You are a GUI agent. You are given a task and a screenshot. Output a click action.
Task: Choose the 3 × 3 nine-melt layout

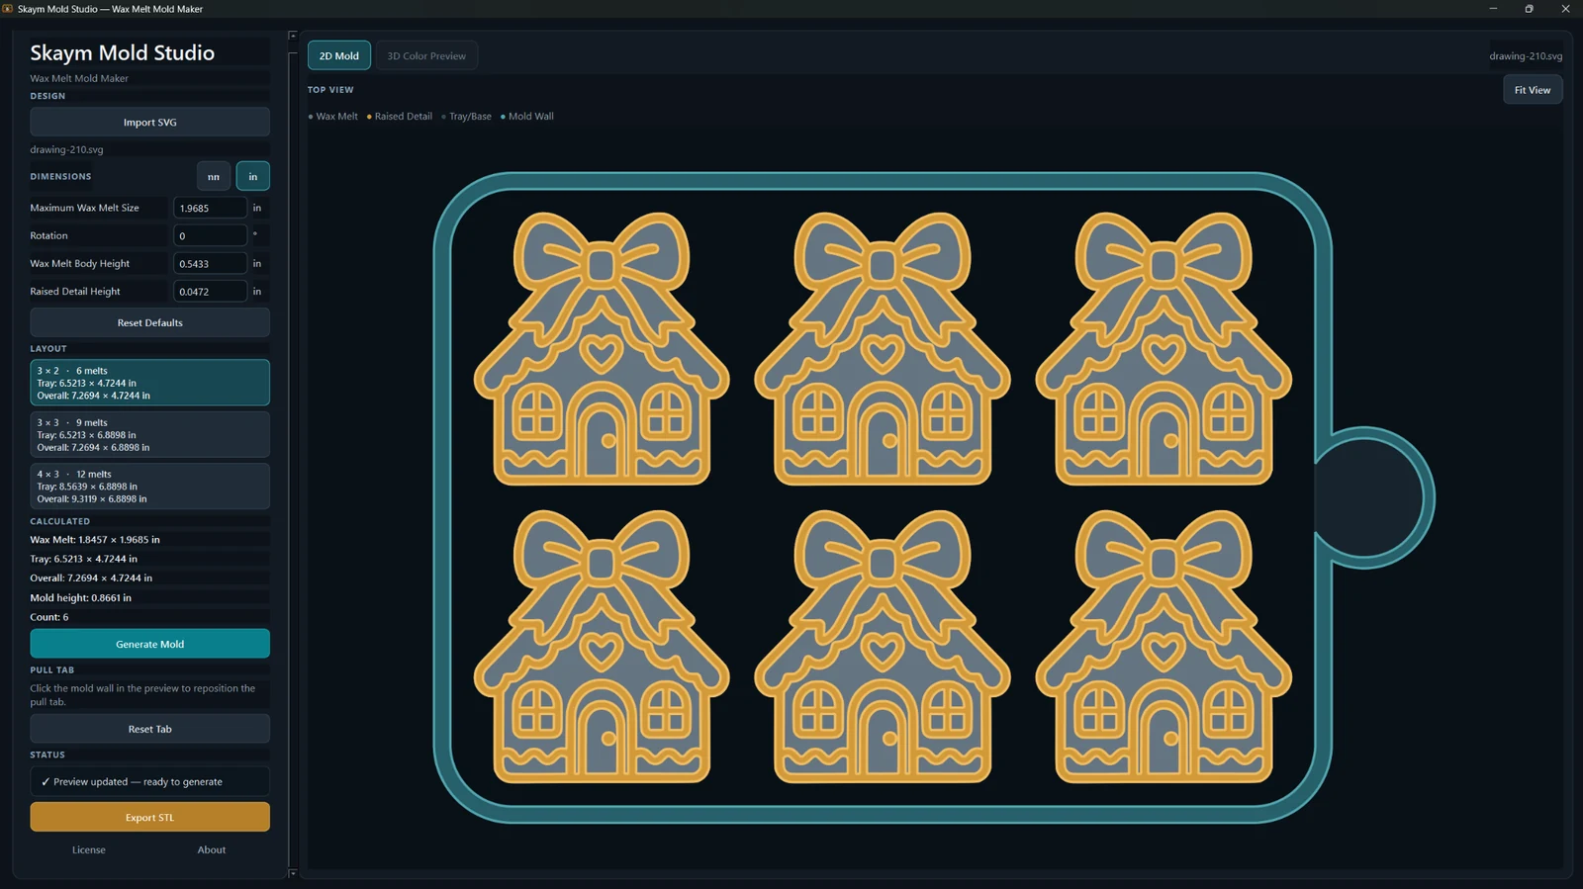pyautogui.click(x=149, y=434)
